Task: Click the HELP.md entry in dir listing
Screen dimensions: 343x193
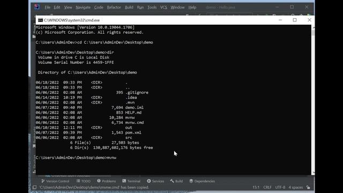Action: pyautogui.click(x=133, y=113)
